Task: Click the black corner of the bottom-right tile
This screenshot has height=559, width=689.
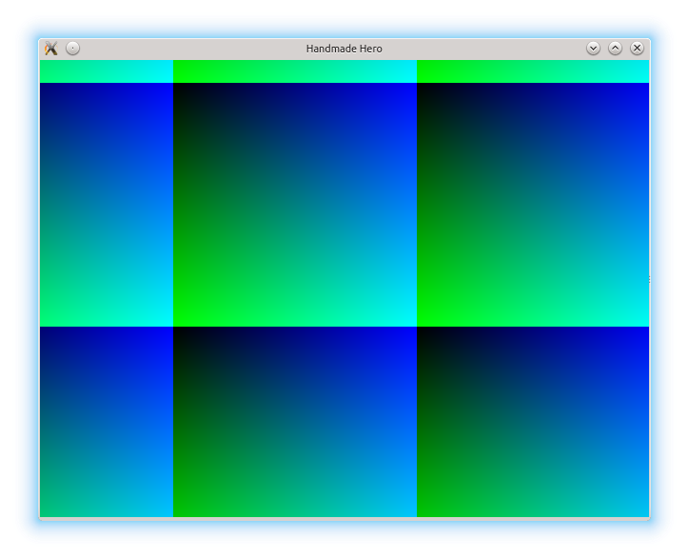Action: [x=423, y=332]
